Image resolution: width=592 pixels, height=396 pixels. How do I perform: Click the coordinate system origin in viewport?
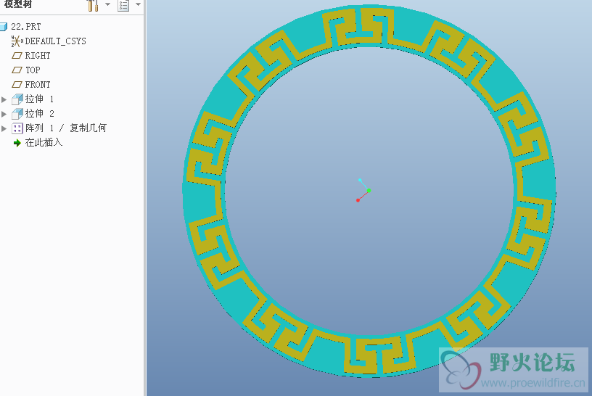(369, 191)
